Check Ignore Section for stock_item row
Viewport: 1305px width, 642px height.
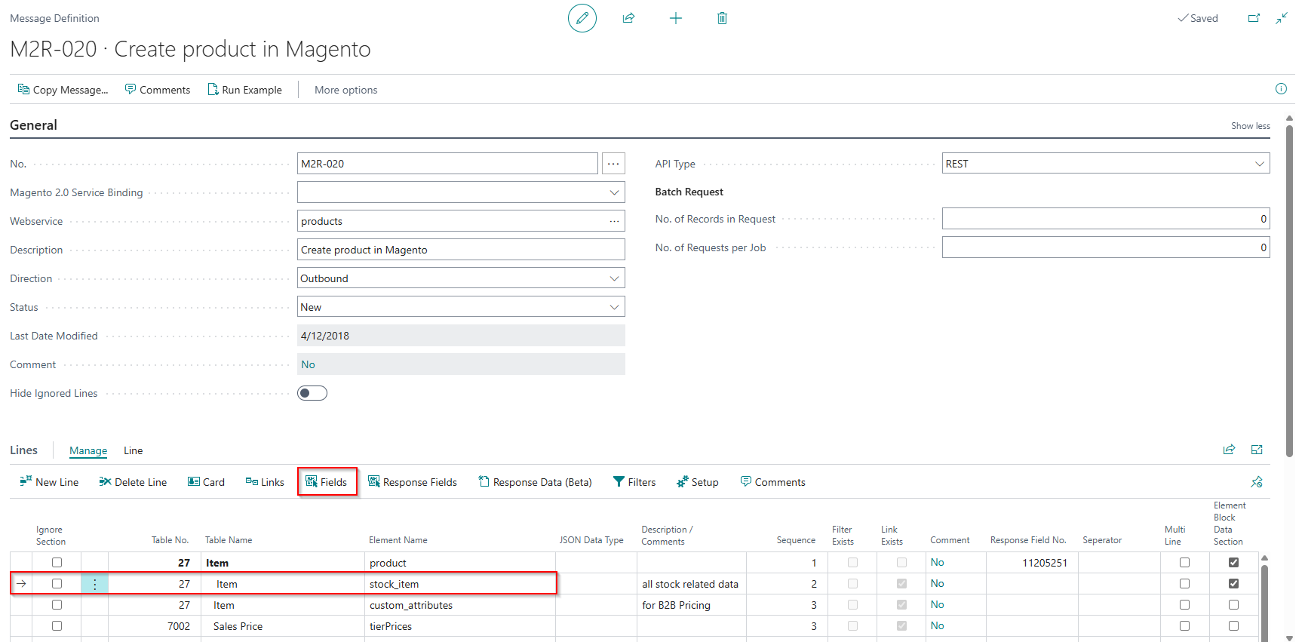click(57, 583)
